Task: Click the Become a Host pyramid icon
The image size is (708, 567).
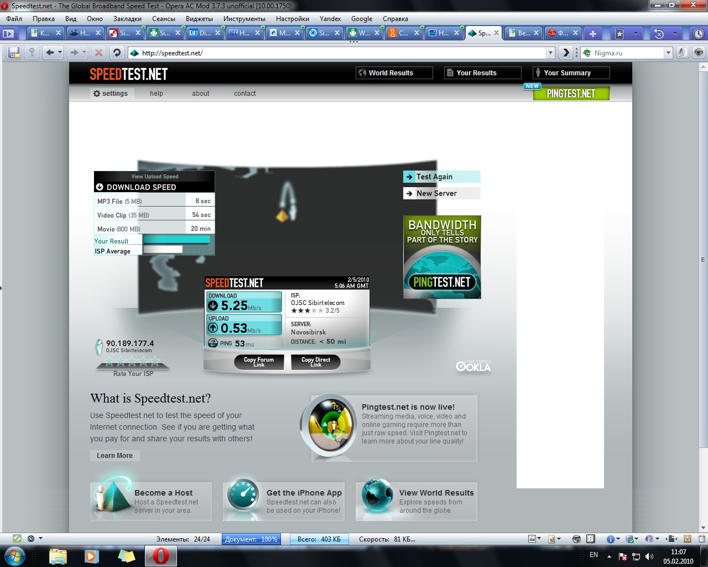Action: [x=113, y=494]
